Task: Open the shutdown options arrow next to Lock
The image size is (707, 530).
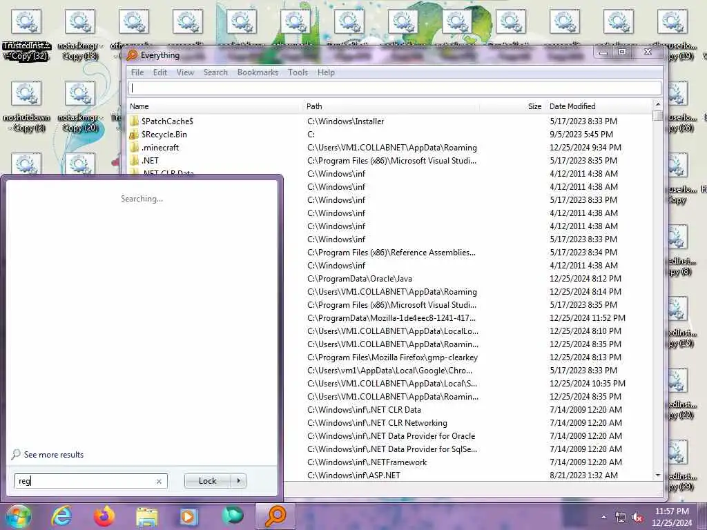Action: (x=238, y=481)
